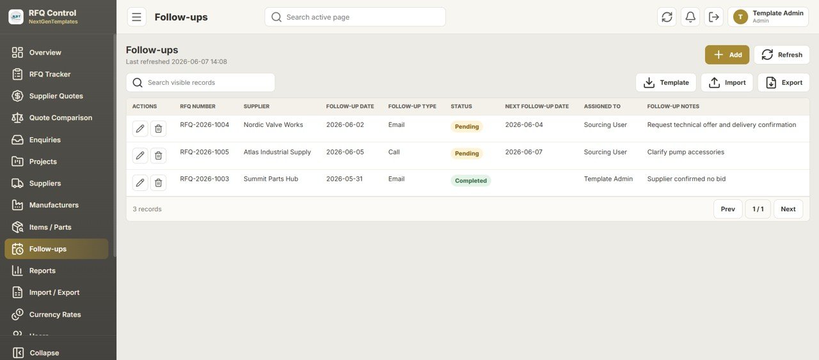Click the Atlas Industrial Supply supplier cell
Image resolution: width=819 pixels, height=360 pixels.
tap(277, 152)
